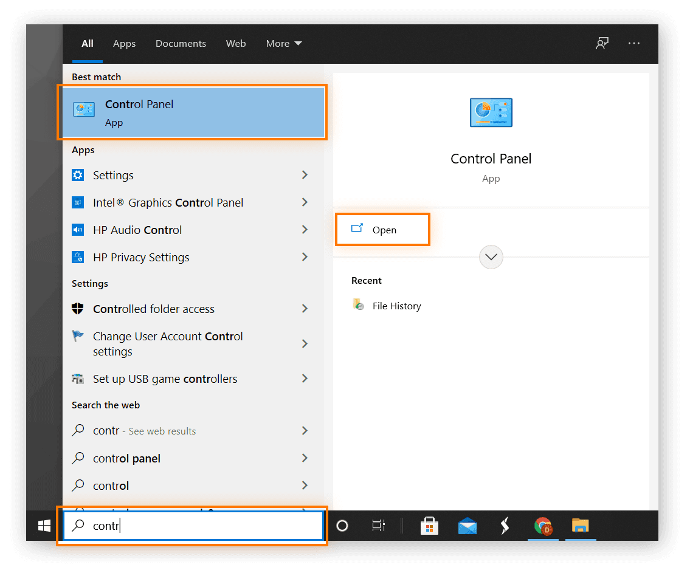The image size is (690, 570).
Task: Expand the Intel Graphics Control Panel arrow
Action: coord(305,202)
